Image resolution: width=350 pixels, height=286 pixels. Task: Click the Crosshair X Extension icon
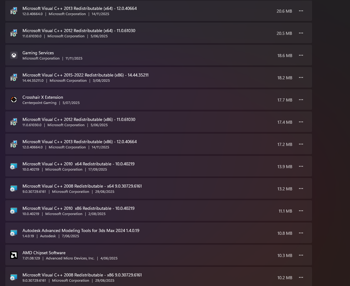[x=14, y=100]
